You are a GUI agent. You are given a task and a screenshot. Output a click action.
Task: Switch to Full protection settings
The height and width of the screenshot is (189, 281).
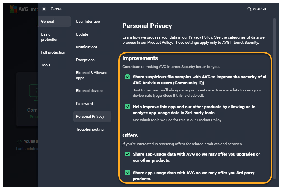[53, 52]
